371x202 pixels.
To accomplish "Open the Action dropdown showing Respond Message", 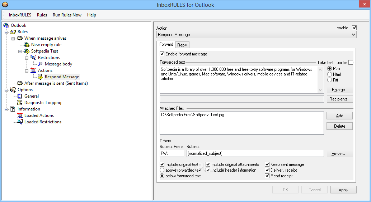I will coord(256,35).
